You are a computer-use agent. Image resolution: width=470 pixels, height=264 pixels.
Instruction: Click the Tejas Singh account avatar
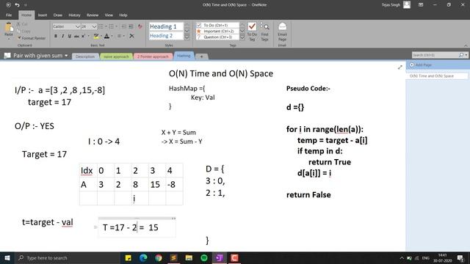coord(407,5)
